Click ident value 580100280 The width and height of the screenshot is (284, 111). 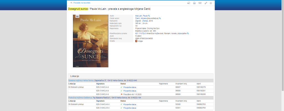(x=201, y=94)
